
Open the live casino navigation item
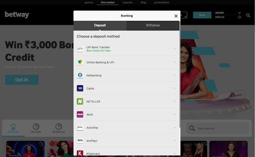[x=108, y=2]
